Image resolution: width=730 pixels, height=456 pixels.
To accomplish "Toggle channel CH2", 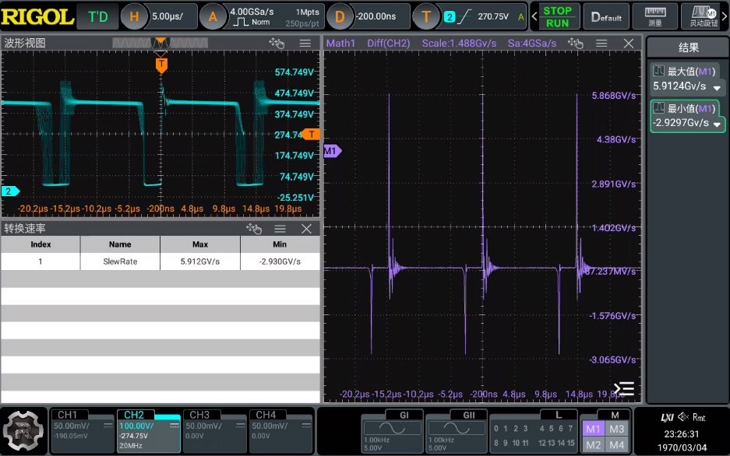I will pos(149,430).
